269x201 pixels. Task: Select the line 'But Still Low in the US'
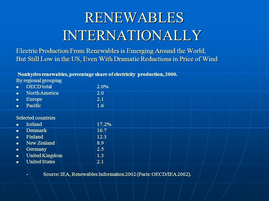[117, 59]
